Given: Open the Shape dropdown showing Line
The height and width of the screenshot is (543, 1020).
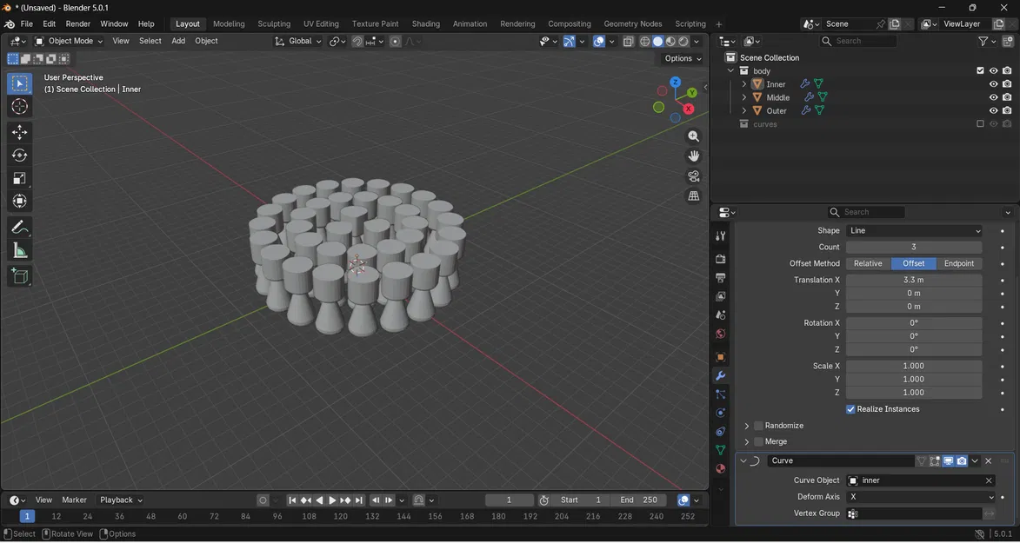Looking at the screenshot, I should coord(913,230).
